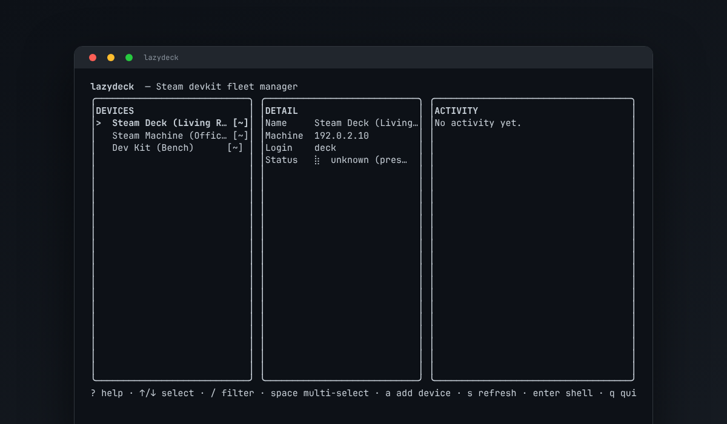The width and height of the screenshot is (727, 424).
Task: Click the ? help hint
Action: (107, 393)
